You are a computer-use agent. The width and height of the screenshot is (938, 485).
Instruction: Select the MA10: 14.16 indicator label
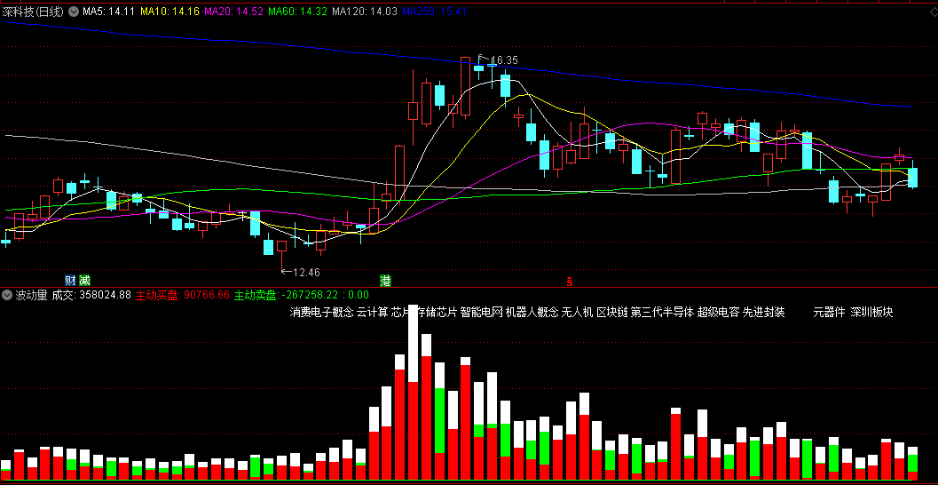[169, 12]
